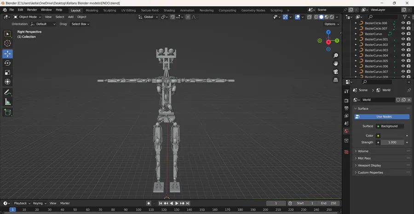
Task: Click the pan view hand icon
Action: [x=336, y=64]
